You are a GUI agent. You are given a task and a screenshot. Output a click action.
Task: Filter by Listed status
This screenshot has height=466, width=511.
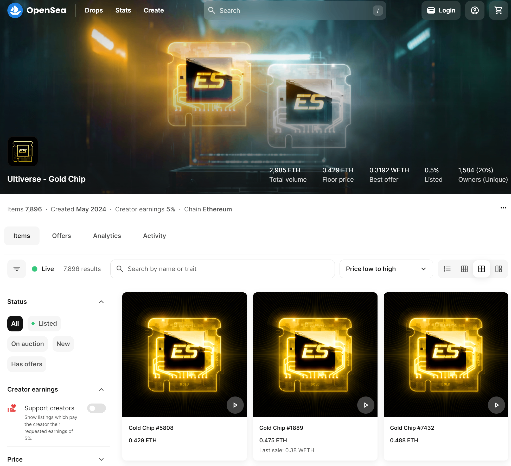coord(44,324)
